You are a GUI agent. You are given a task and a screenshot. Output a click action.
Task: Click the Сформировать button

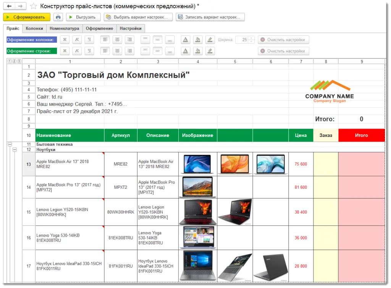(x=27, y=17)
